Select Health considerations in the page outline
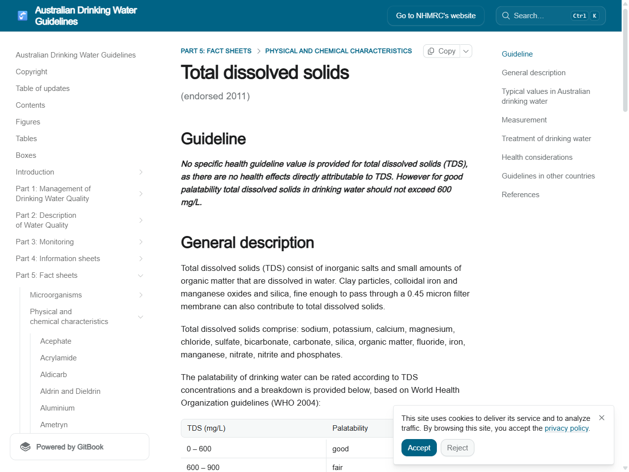Image resolution: width=629 pixels, height=472 pixels. (537, 157)
